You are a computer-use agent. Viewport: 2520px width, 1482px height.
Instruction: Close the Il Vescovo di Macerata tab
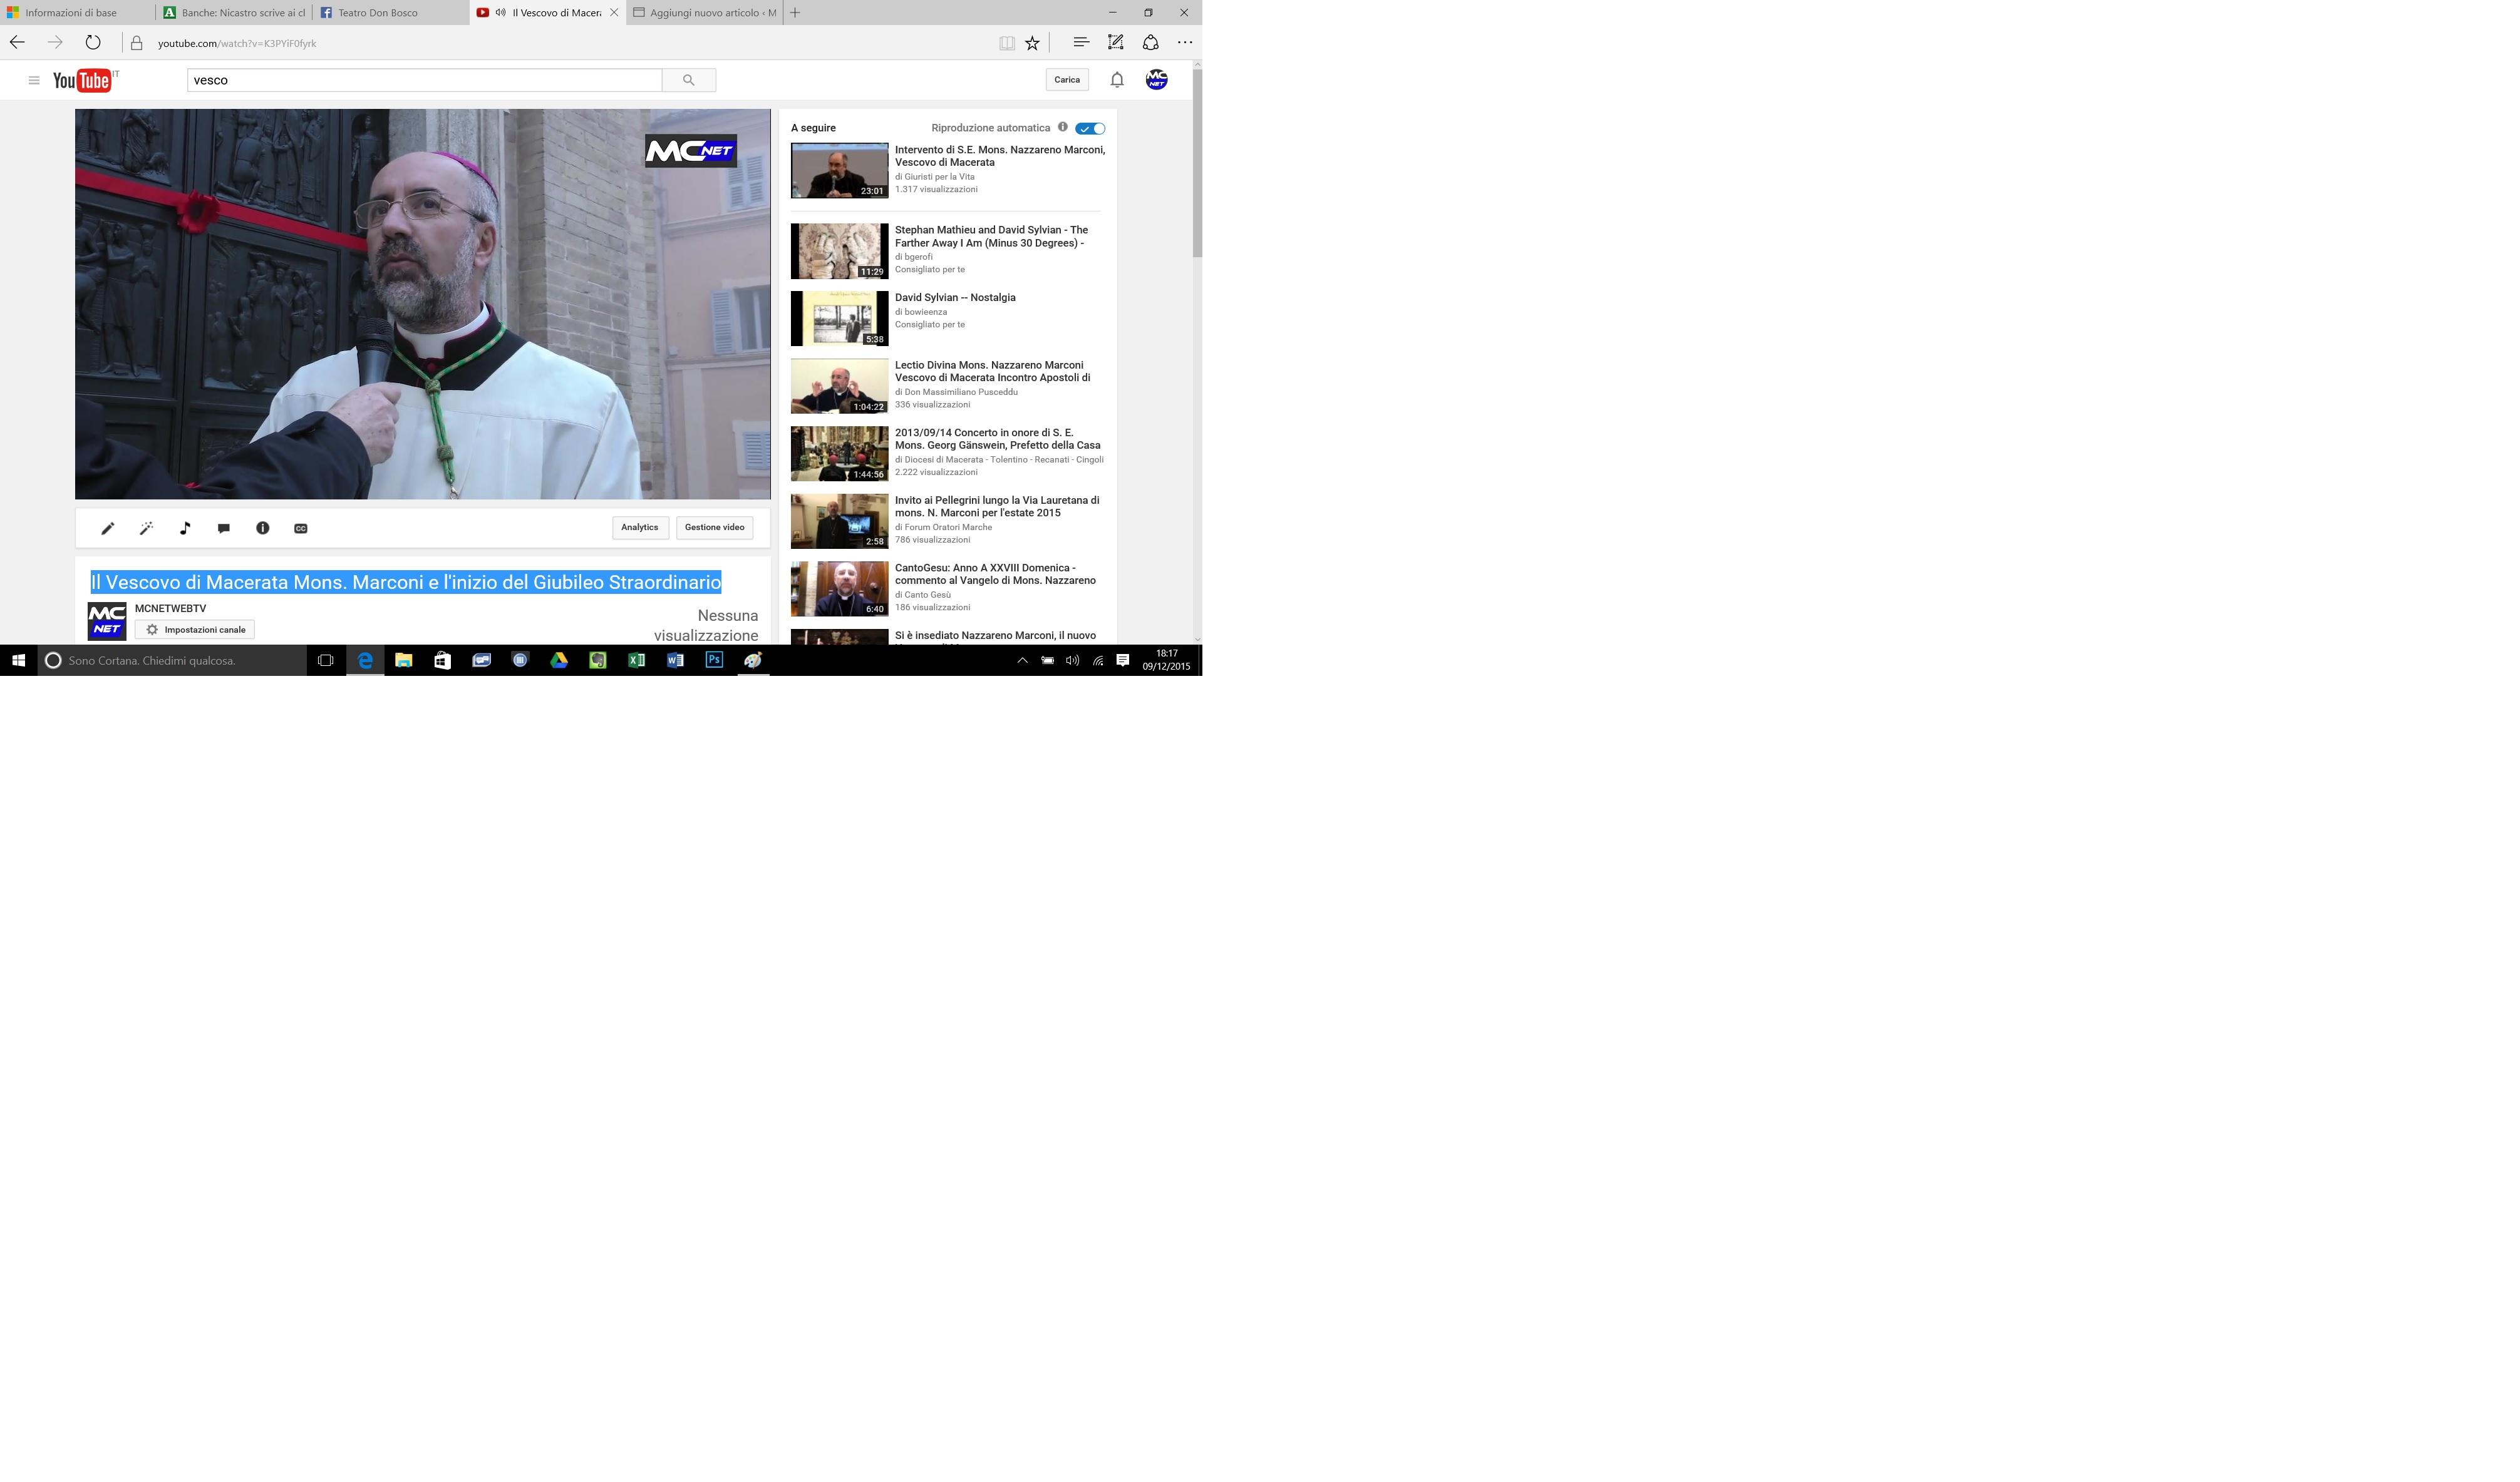(614, 13)
